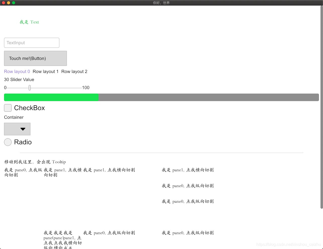Image resolution: width=323 pixels, height=249 pixels.
Task: Expand the combo box below Container label
Action: tap(17, 129)
